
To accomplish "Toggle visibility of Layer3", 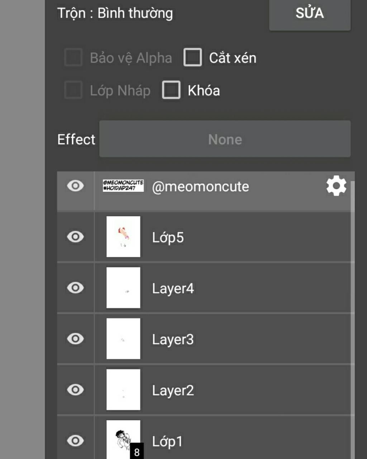I will click(x=75, y=339).
